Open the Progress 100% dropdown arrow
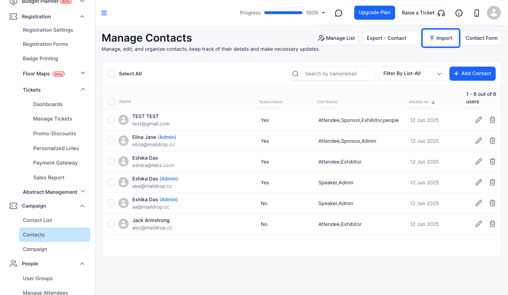 [x=323, y=13]
